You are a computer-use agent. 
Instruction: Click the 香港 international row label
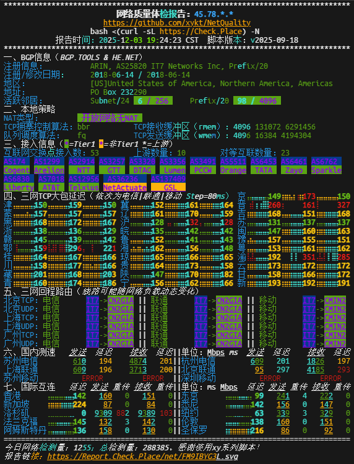tap(12, 396)
